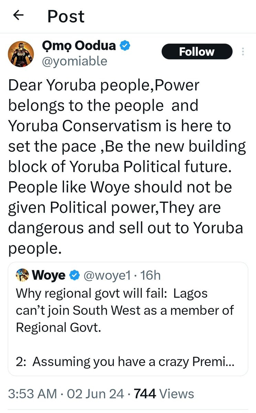The image size is (256, 413).
Task: Expand the truncated "crazy Premi..." line
Action: pyautogui.click(x=125, y=361)
